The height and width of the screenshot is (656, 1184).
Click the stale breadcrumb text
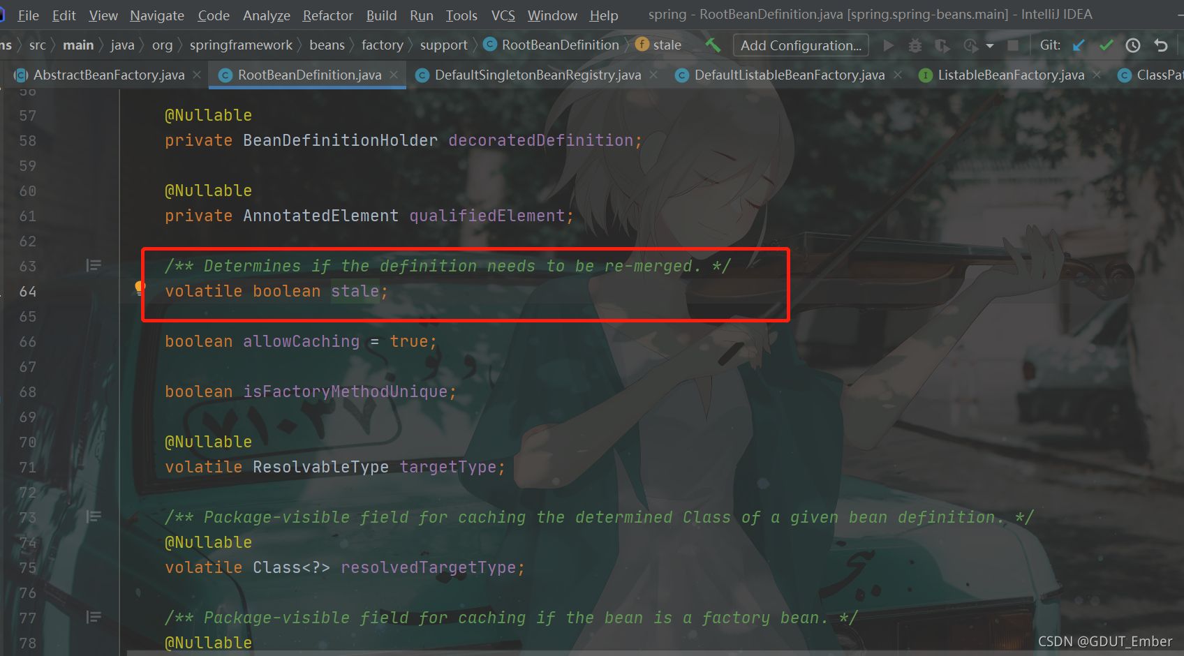[x=667, y=45]
